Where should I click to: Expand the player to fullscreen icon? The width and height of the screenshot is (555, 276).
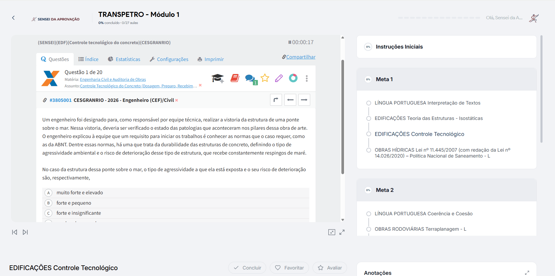tap(342, 232)
